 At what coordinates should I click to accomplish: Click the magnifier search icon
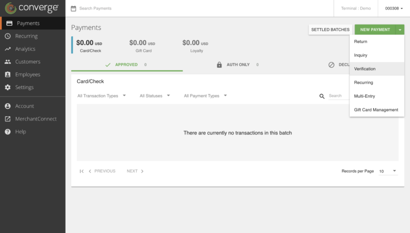pos(322,96)
